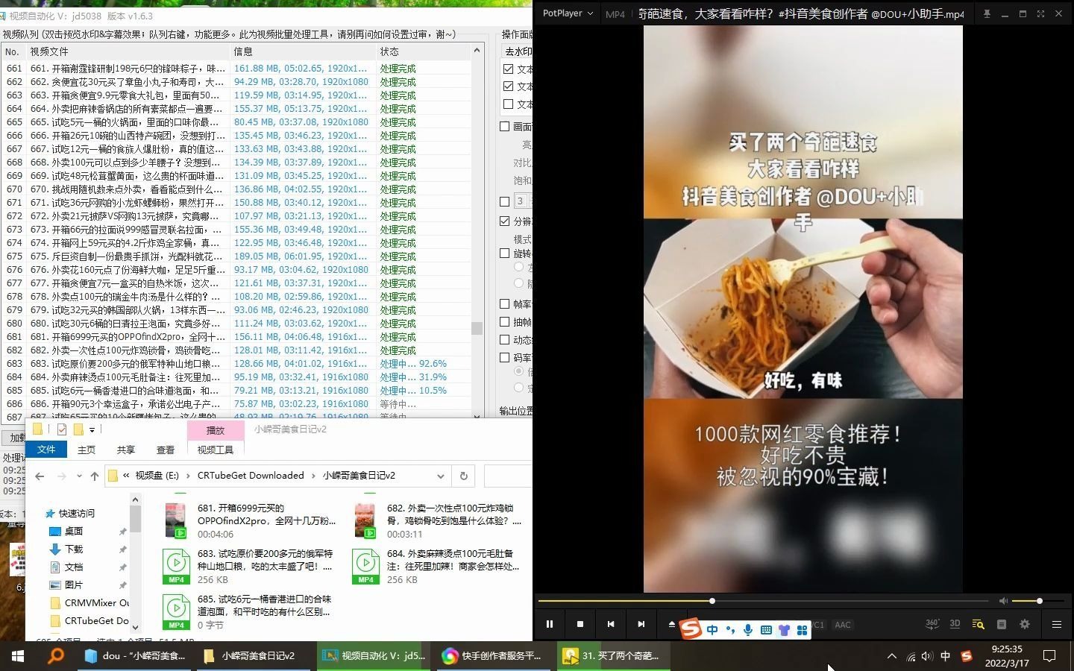Activate Sogou voice input microphone
This screenshot has height=671, width=1074.
tap(748, 630)
